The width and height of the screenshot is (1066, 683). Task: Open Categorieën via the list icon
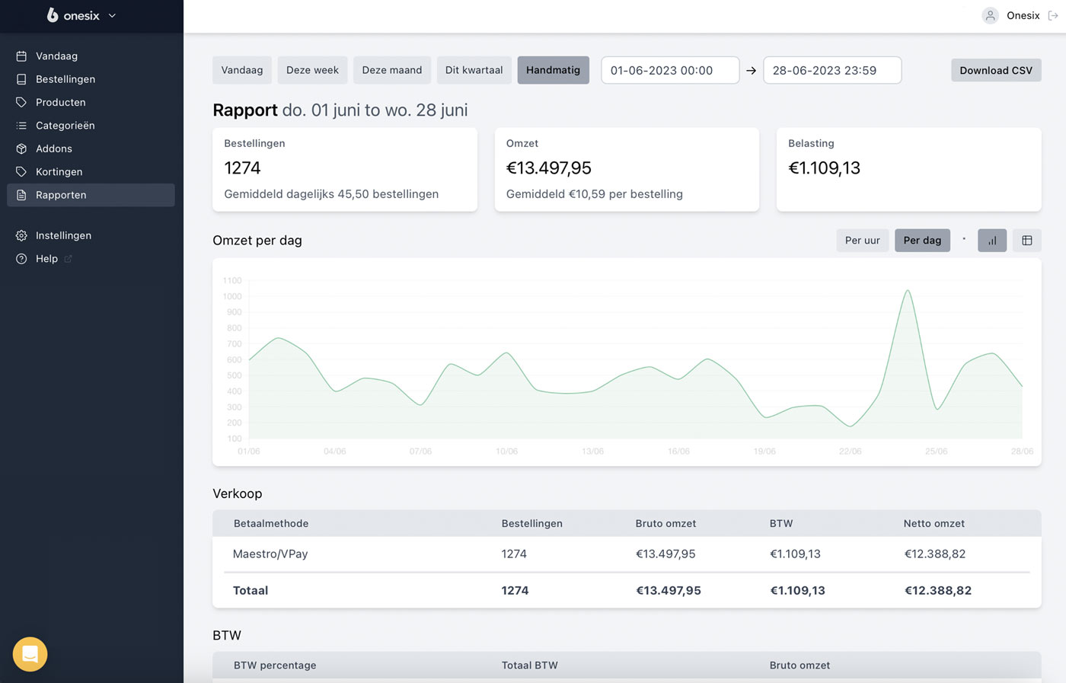click(20, 125)
